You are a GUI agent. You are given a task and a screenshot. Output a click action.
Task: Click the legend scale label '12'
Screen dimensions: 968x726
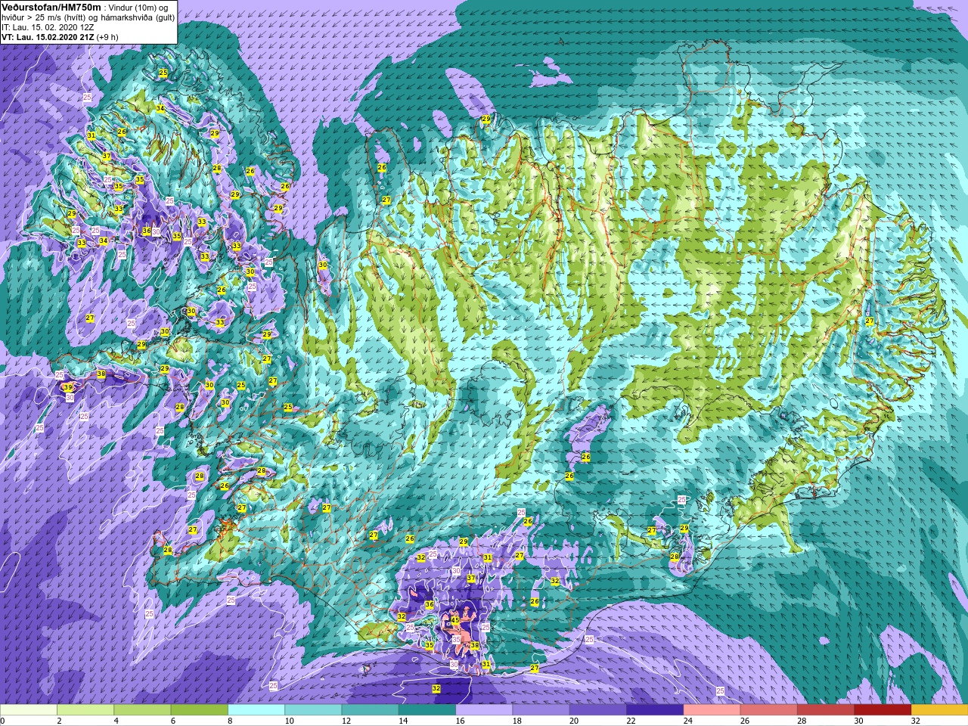click(346, 721)
